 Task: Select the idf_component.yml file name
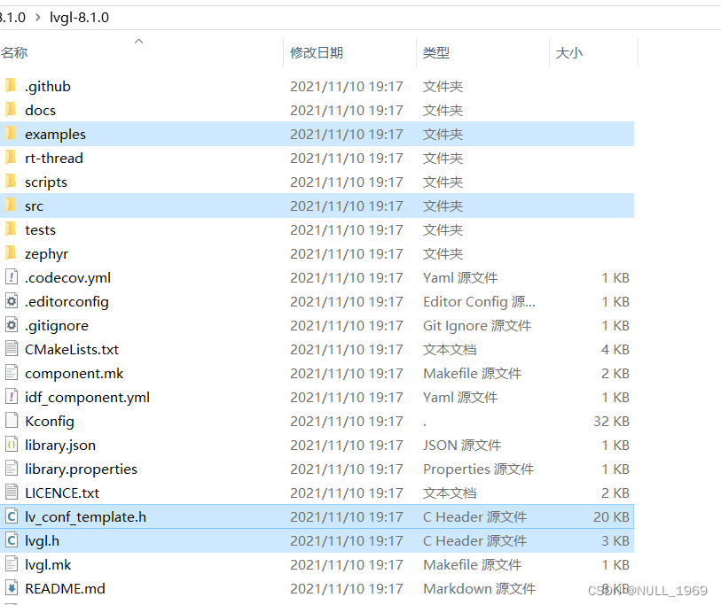(88, 397)
